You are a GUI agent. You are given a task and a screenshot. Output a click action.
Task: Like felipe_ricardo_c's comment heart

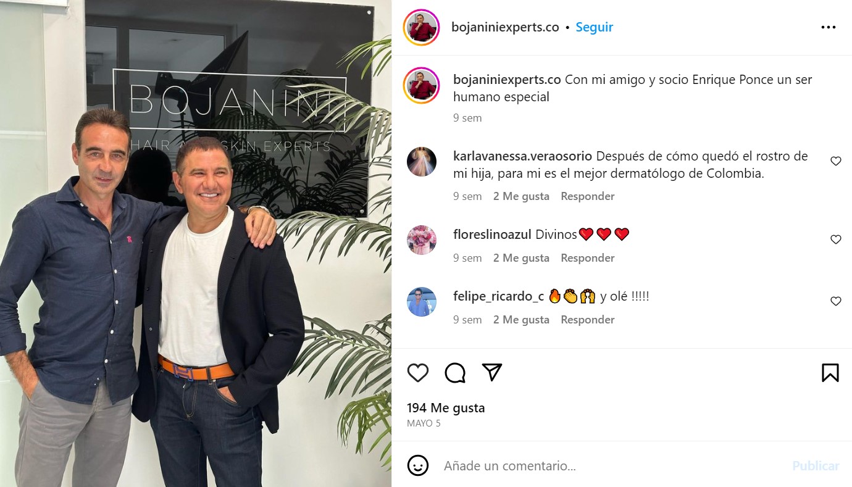point(835,301)
